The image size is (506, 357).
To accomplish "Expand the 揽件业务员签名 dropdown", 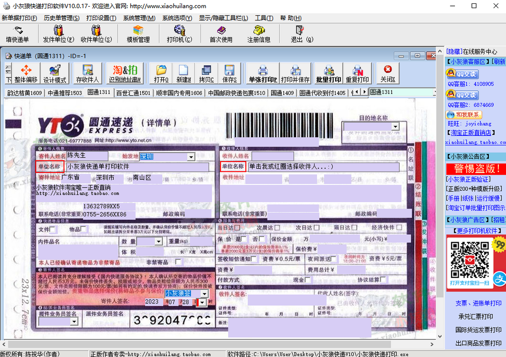I will tap(74, 322).
